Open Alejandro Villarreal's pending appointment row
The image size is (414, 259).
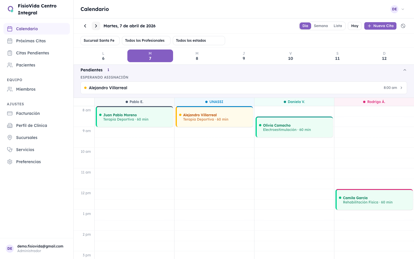coord(244,87)
